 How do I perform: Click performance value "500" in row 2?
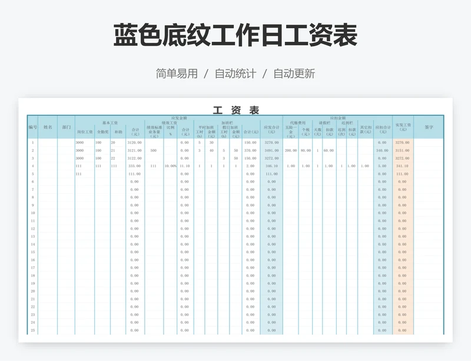(154, 150)
